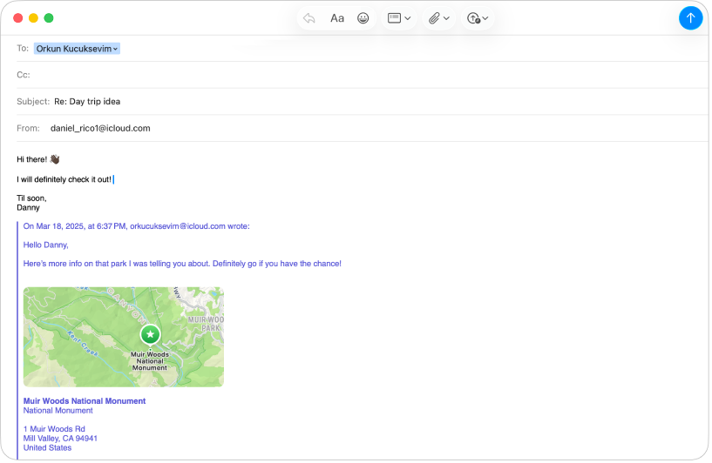
Task: Click the 'Subject:' field label
Action: click(33, 102)
